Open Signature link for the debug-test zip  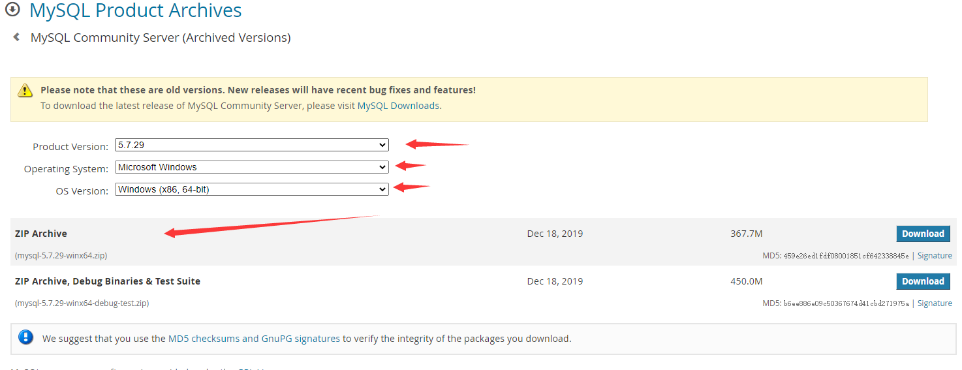coord(935,303)
